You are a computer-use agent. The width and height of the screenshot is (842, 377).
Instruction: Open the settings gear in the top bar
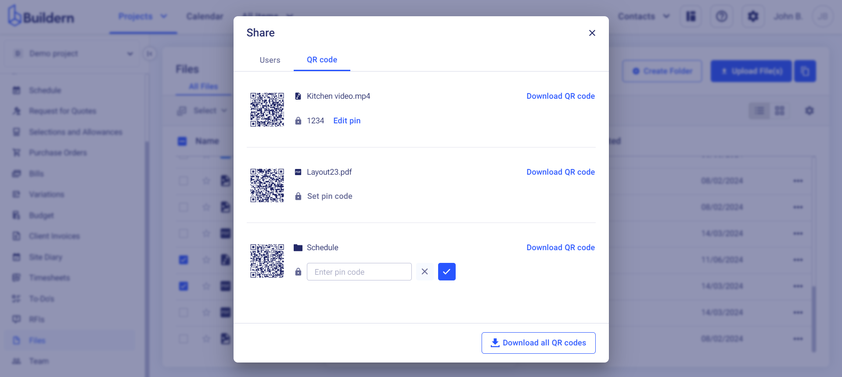point(752,16)
